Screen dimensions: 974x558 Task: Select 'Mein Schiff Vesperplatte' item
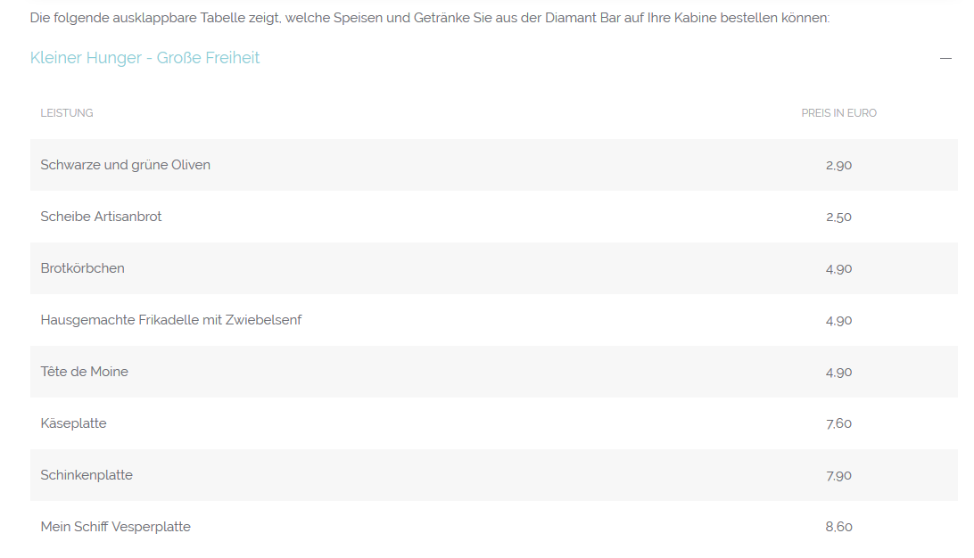pos(116,527)
